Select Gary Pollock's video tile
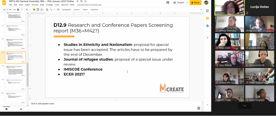The width and height of the screenshot is (276, 116). tap(230, 59)
